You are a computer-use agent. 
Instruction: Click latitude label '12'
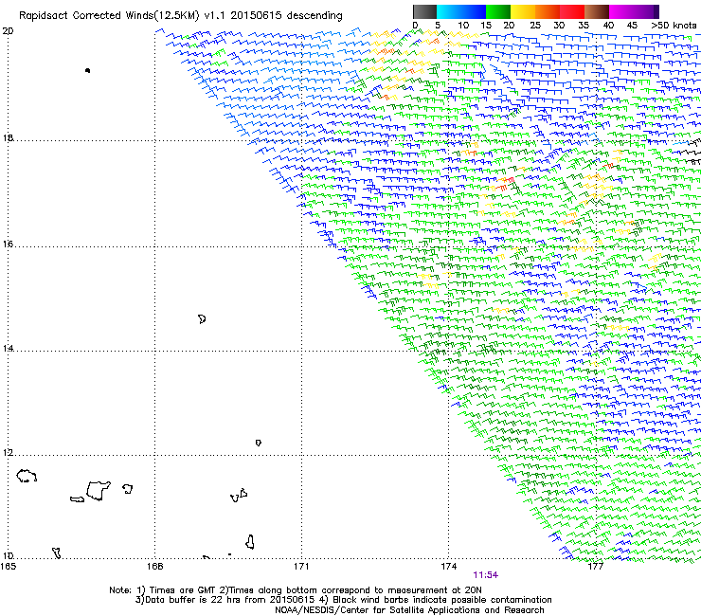click(x=8, y=452)
